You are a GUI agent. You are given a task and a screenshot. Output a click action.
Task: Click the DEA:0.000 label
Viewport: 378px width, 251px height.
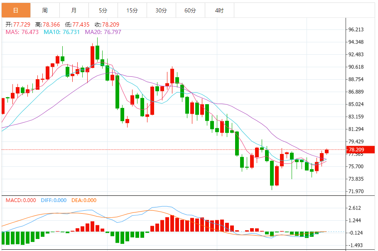point(84,200)
